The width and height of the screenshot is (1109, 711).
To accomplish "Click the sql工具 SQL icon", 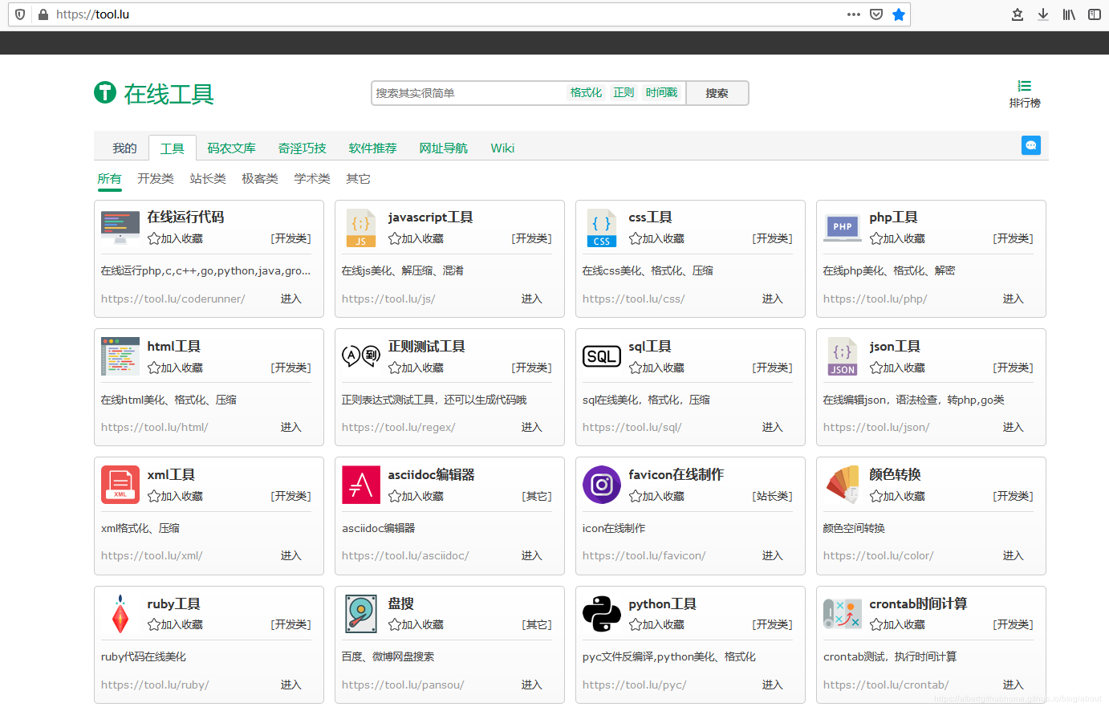I will point(602,356).
